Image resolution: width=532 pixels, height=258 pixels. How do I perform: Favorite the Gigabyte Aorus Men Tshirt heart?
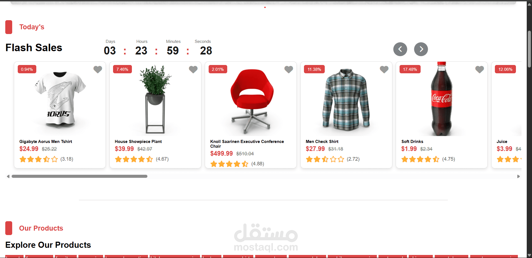coord(98,69)
